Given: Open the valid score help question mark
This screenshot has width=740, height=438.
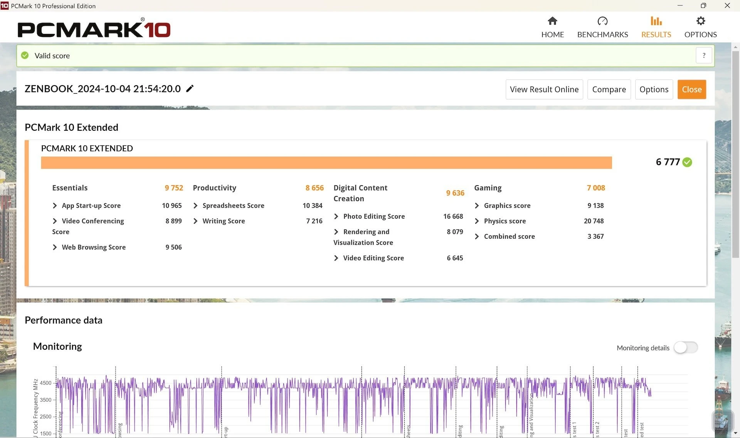Looking at the screenshot, I should pos(704,56).
